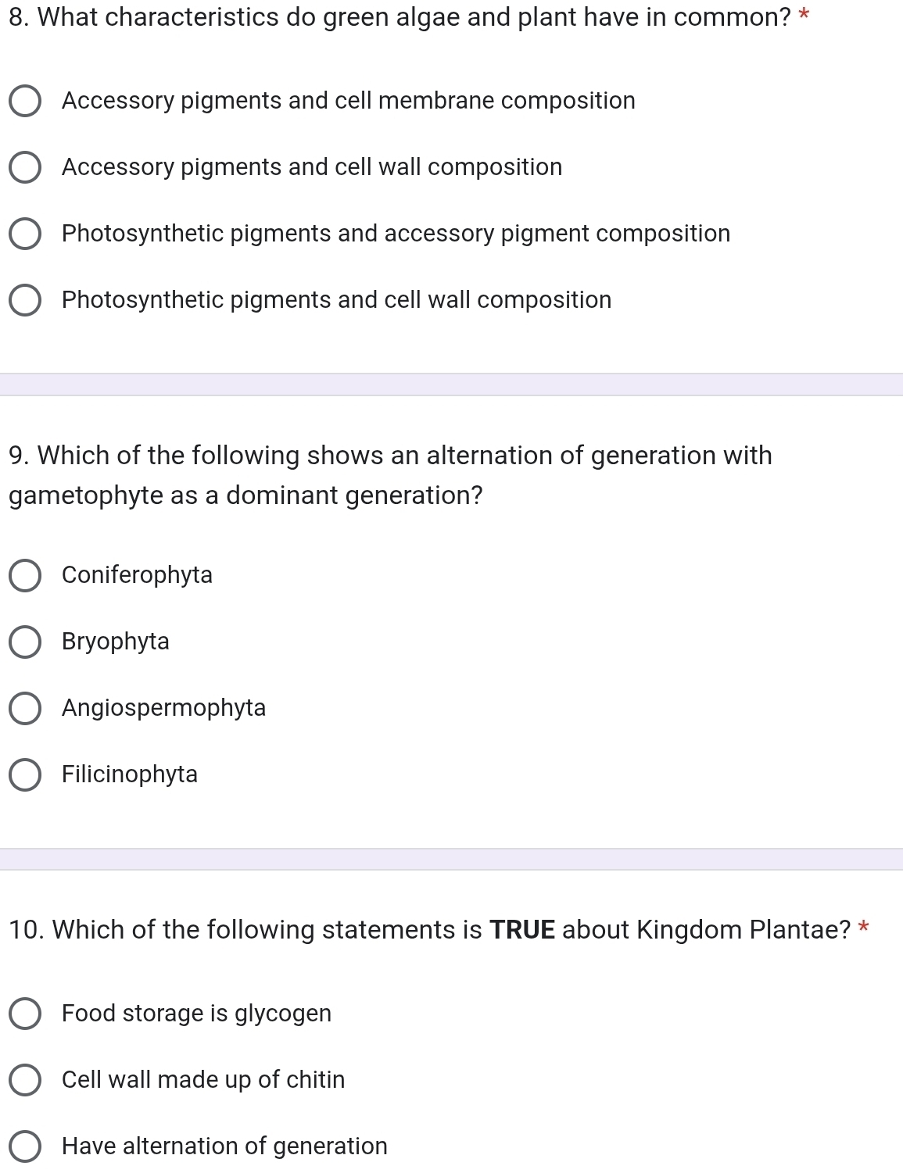
Task: Pick the Angiospermophyta answer option
Action: pyautogui.click(x=25, y=709)
